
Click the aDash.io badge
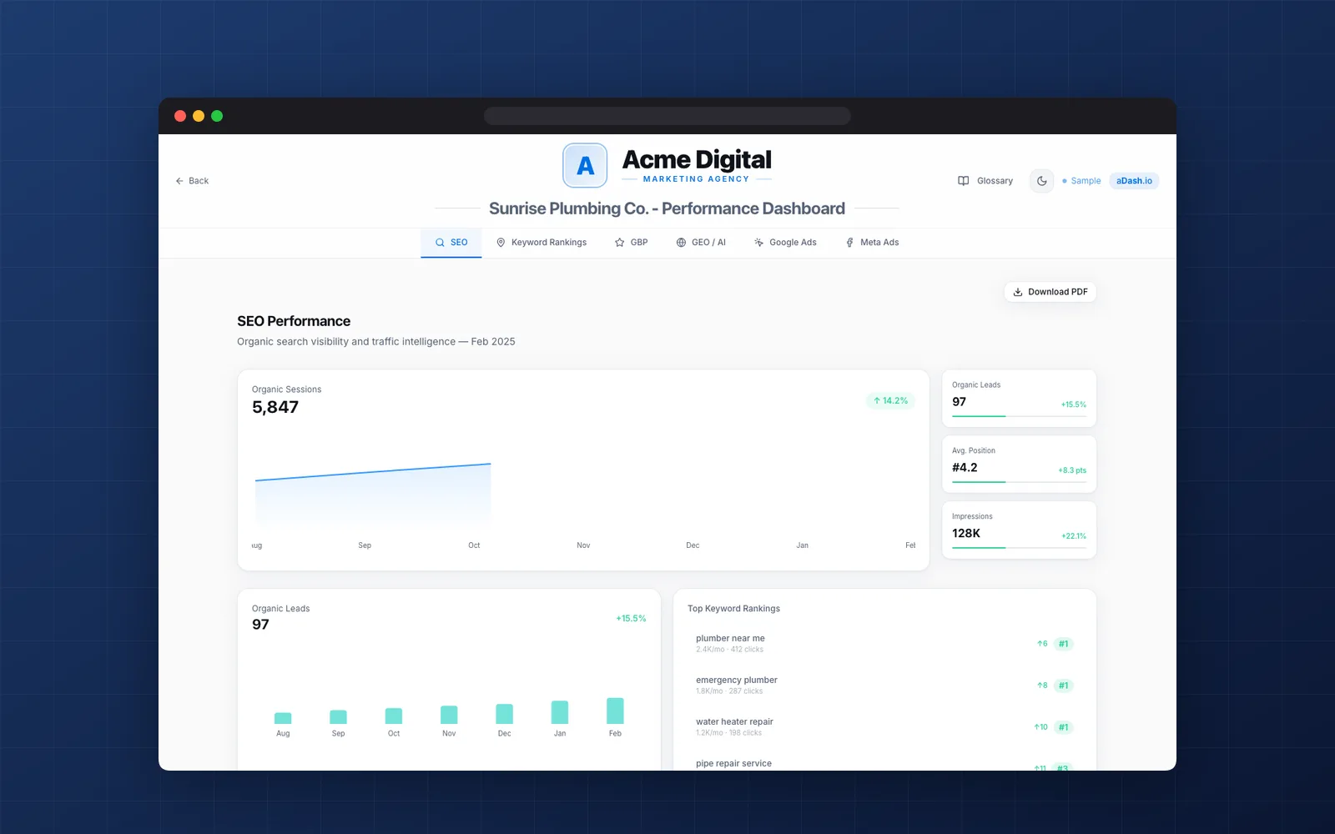click(1134, 181)
